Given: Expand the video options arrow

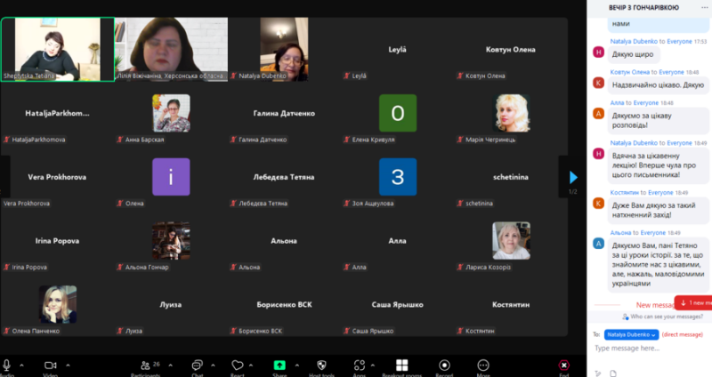Looking at the screenshot, I should coord(68,365).
